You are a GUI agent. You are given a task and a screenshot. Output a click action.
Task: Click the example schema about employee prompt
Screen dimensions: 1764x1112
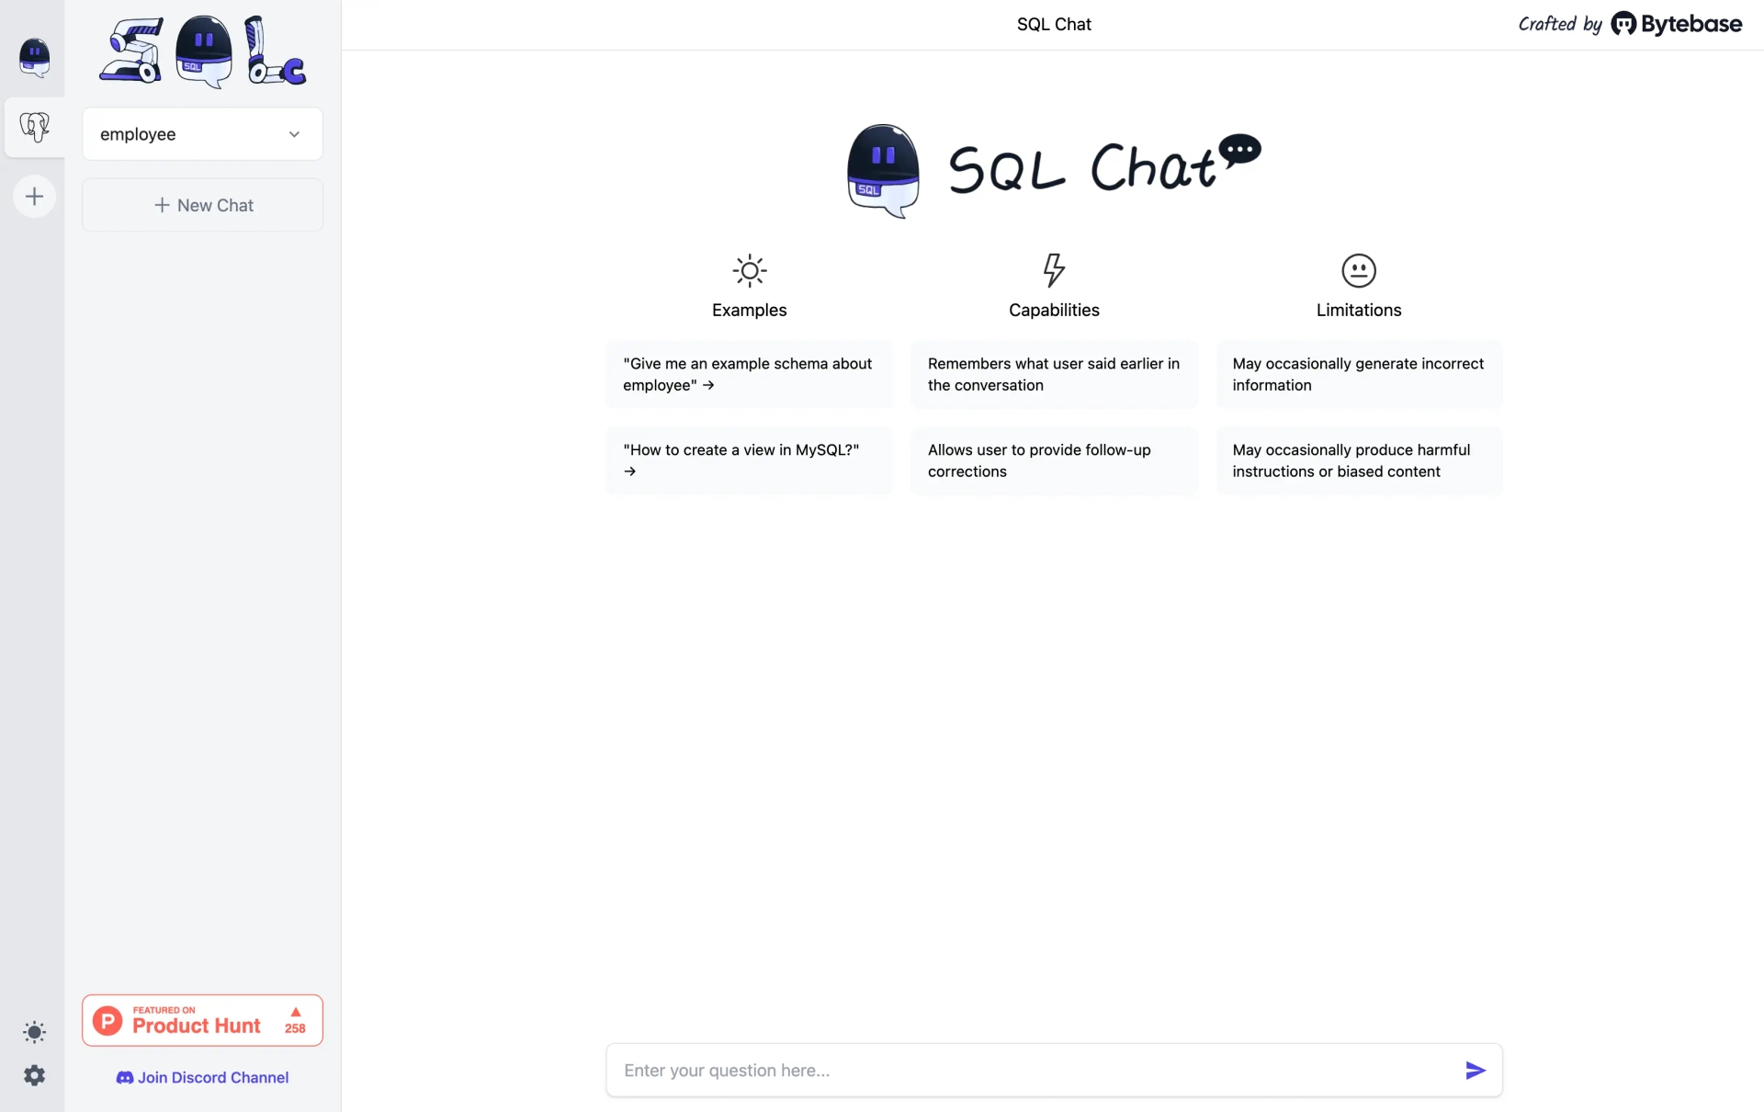(x=749, y=374)
